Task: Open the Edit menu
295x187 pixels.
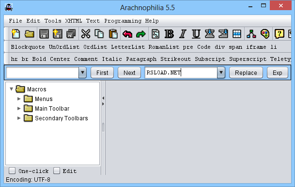Action: (33, 21)
